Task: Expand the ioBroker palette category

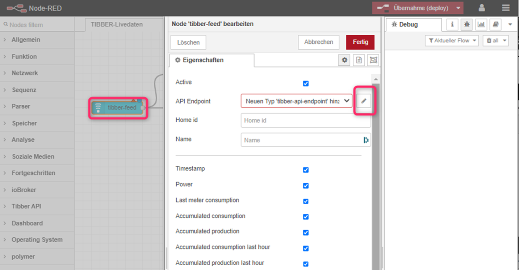Action: tap(37, 190)
